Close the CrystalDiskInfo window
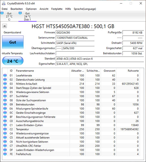 click(141, 3)
